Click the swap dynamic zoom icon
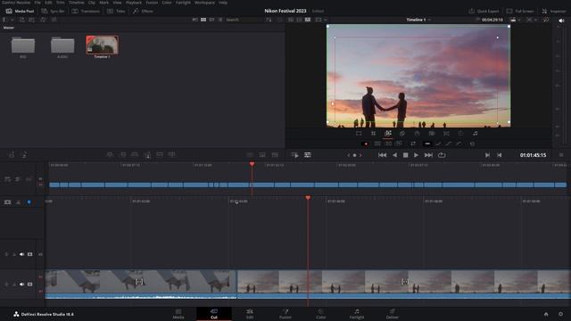571x321 pixels. coord(413,144)
